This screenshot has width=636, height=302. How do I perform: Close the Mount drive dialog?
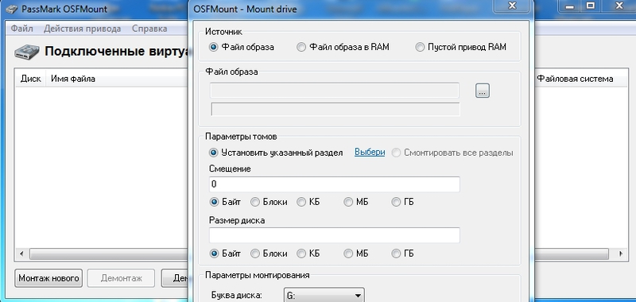click(512, 6)
